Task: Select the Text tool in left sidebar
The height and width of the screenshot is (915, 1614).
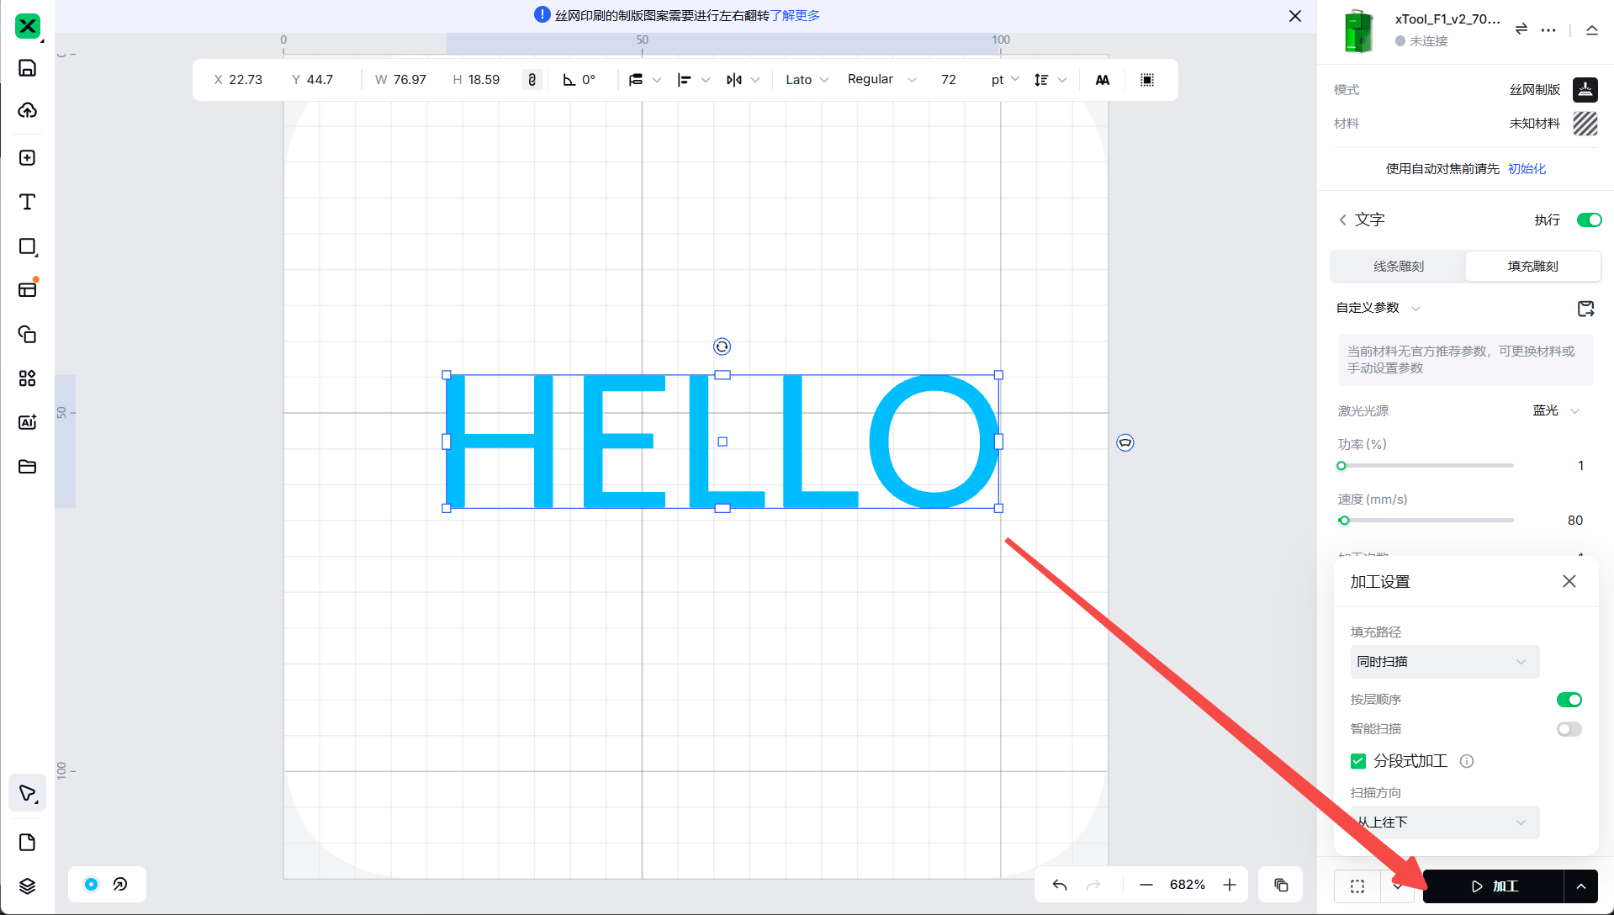Action: [x=27, y=202]
